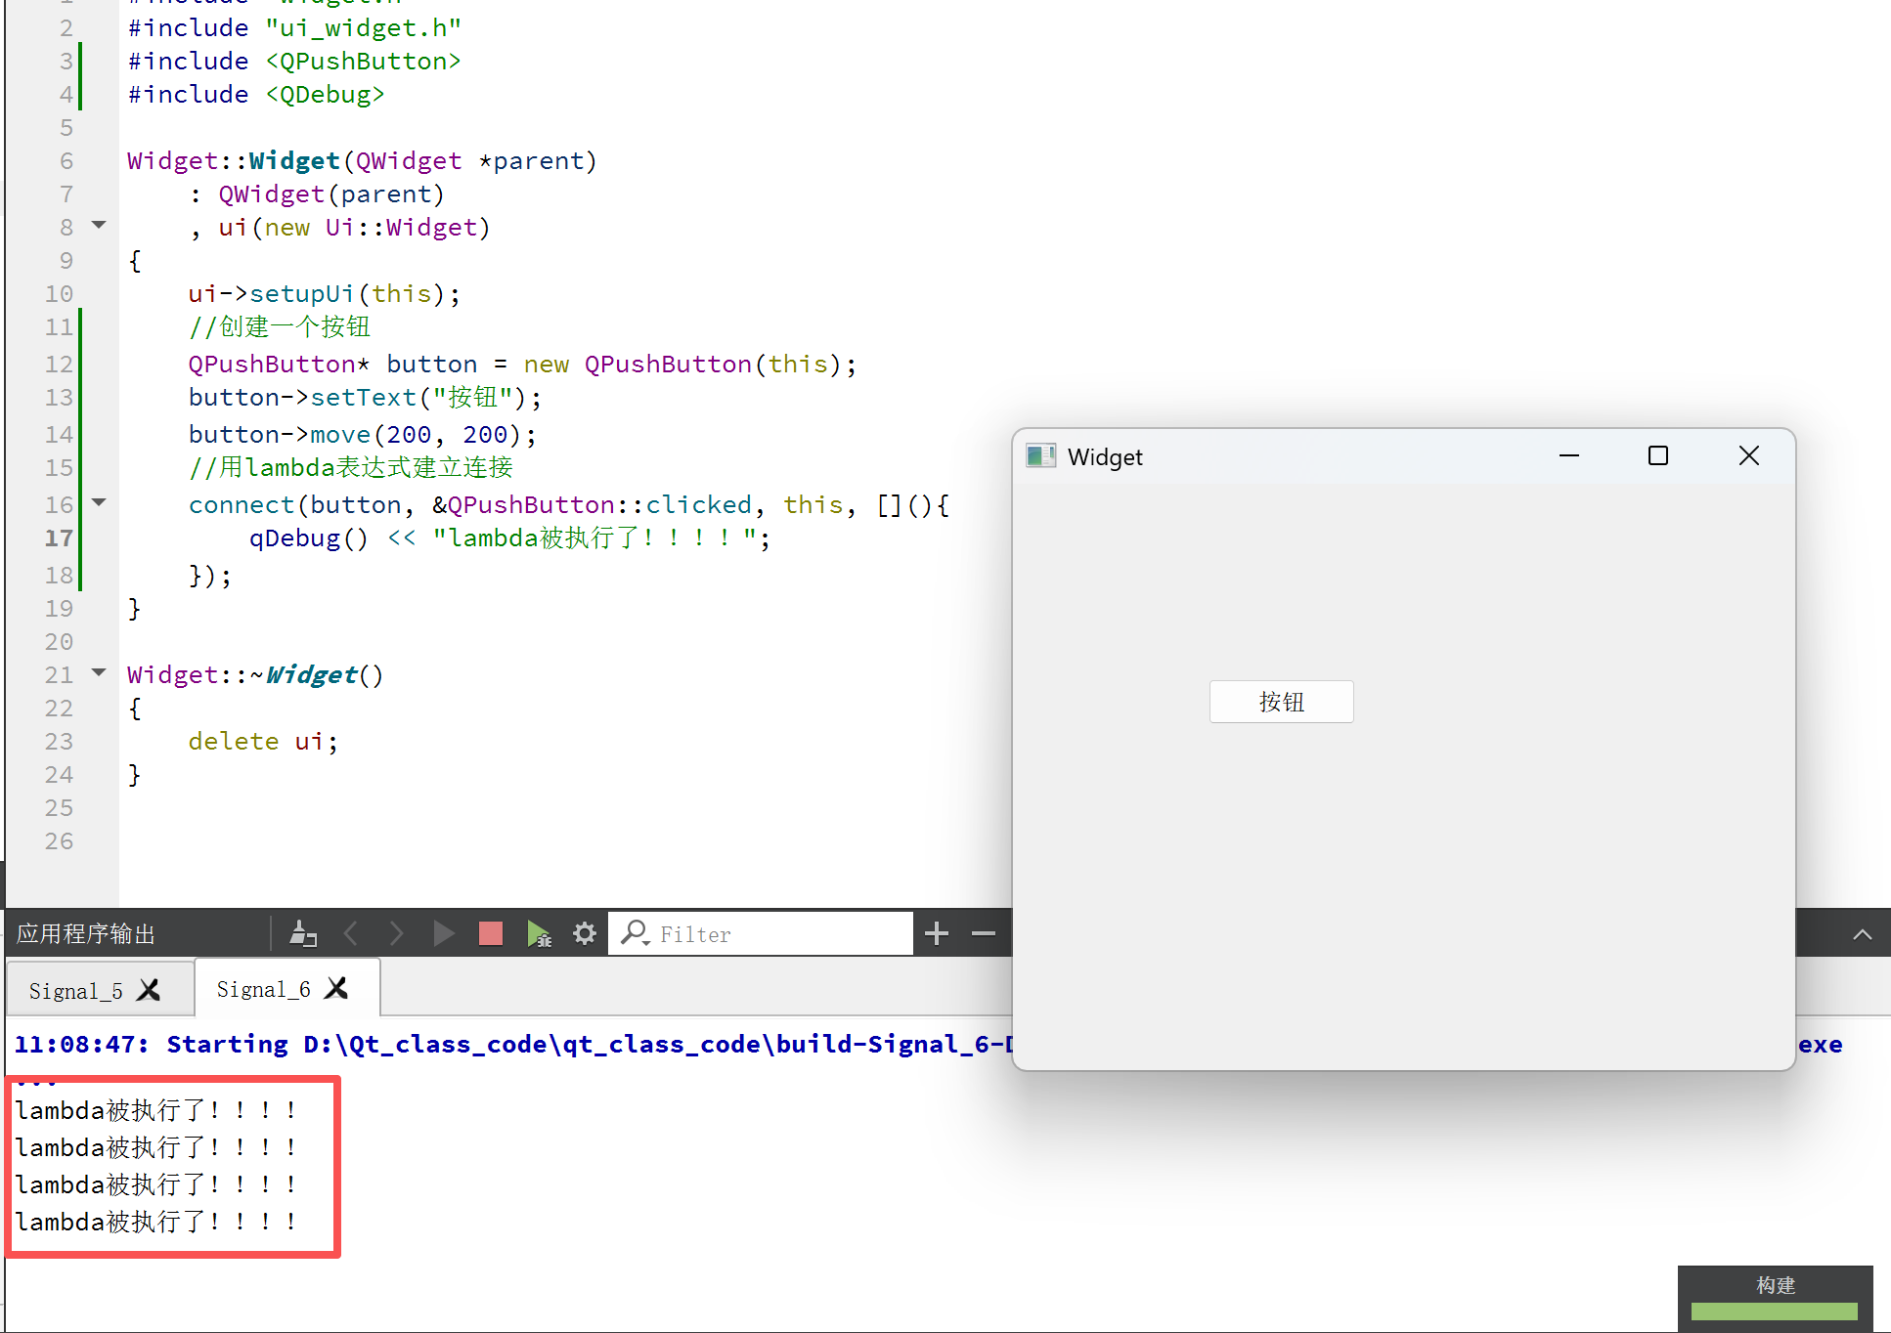Collapse the constructor fold arrow at line 8
Screen dimensions: 1891x1333
click(x=99, y=226)
